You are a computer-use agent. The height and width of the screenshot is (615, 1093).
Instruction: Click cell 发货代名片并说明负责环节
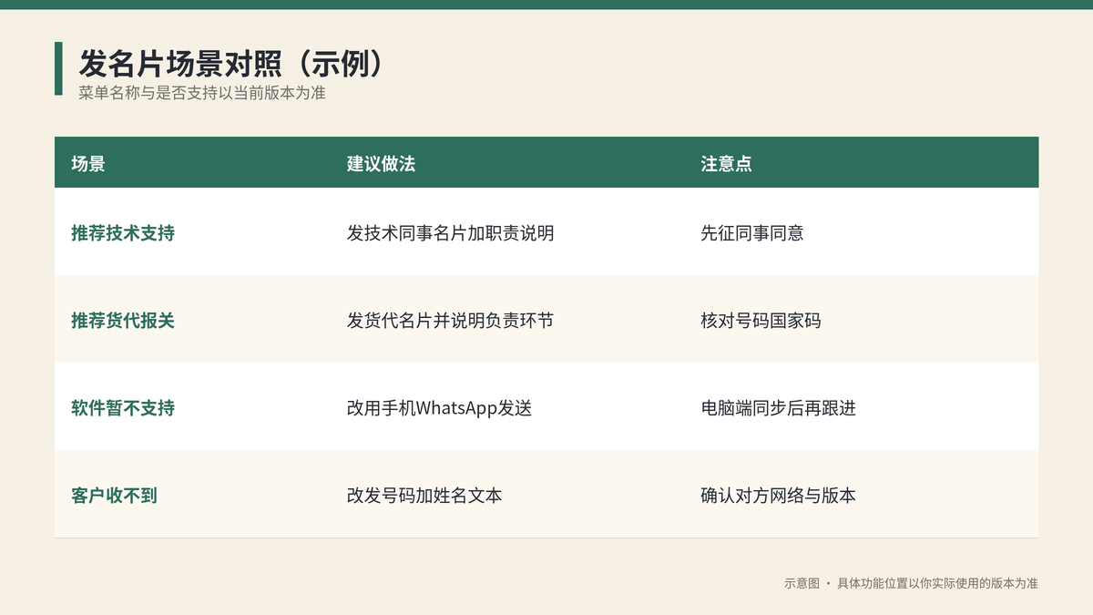click(450, 320)
